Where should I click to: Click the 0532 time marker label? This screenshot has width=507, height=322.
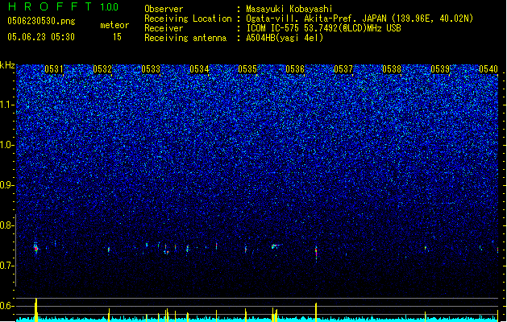coord(102,69)
